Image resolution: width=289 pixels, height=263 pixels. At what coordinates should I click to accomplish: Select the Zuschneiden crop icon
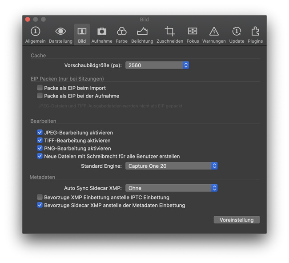(169, 32)
